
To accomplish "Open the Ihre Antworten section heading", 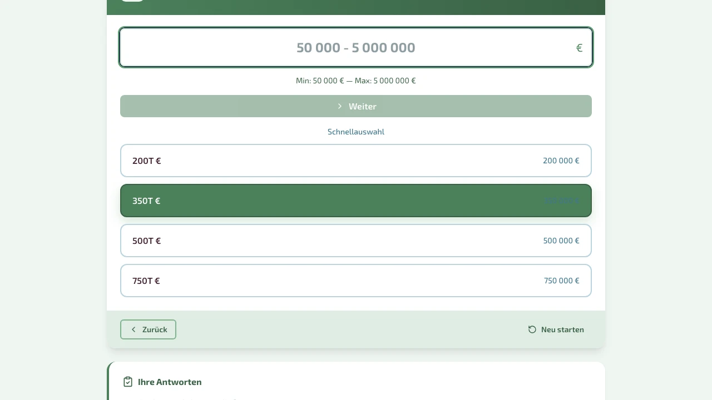I will (x=170, y=382).
